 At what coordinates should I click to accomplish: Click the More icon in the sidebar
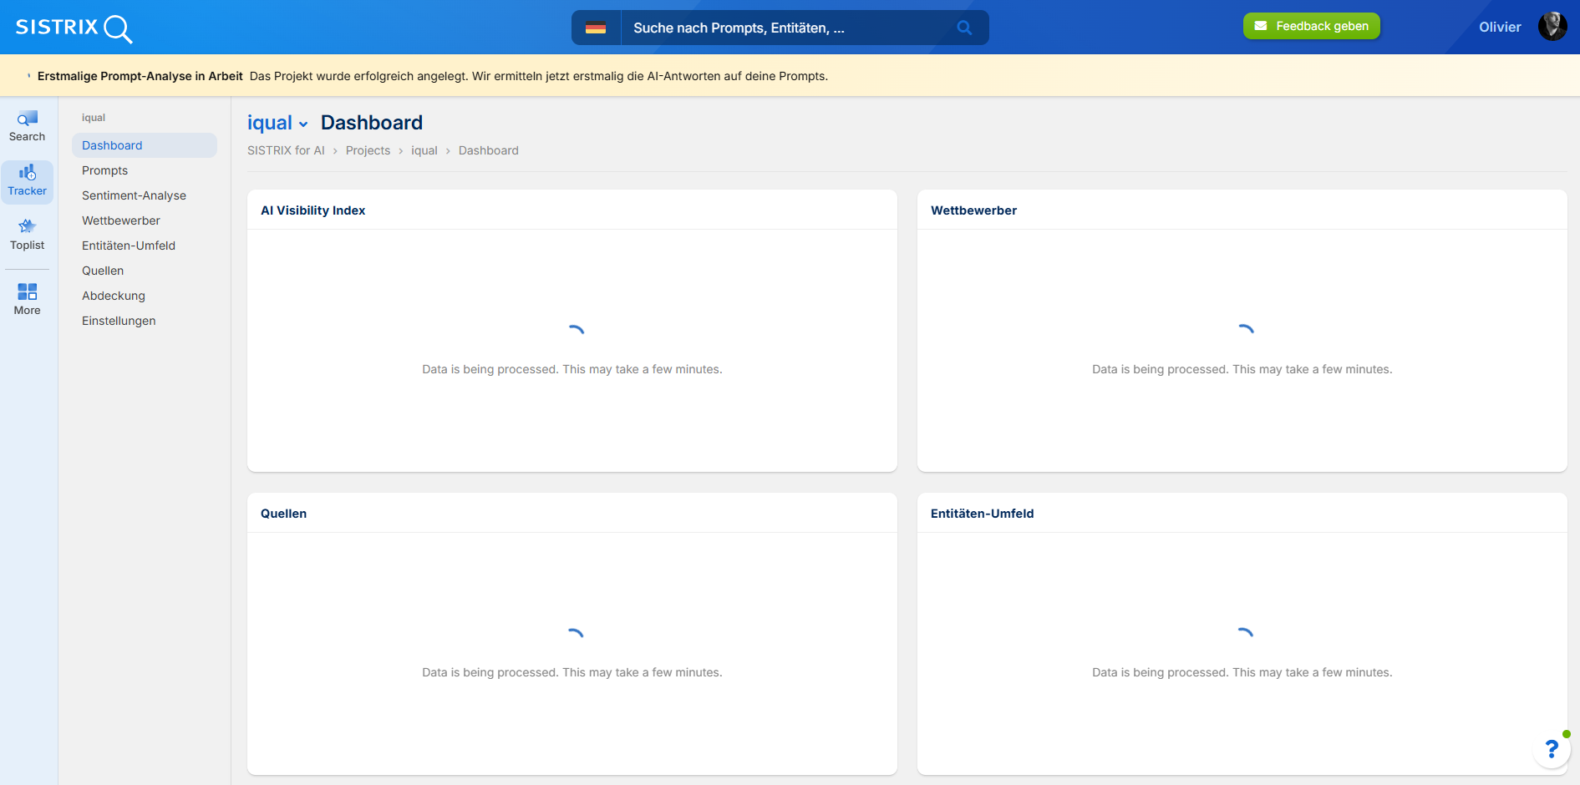pyautogui.click(x=27, y=299)
